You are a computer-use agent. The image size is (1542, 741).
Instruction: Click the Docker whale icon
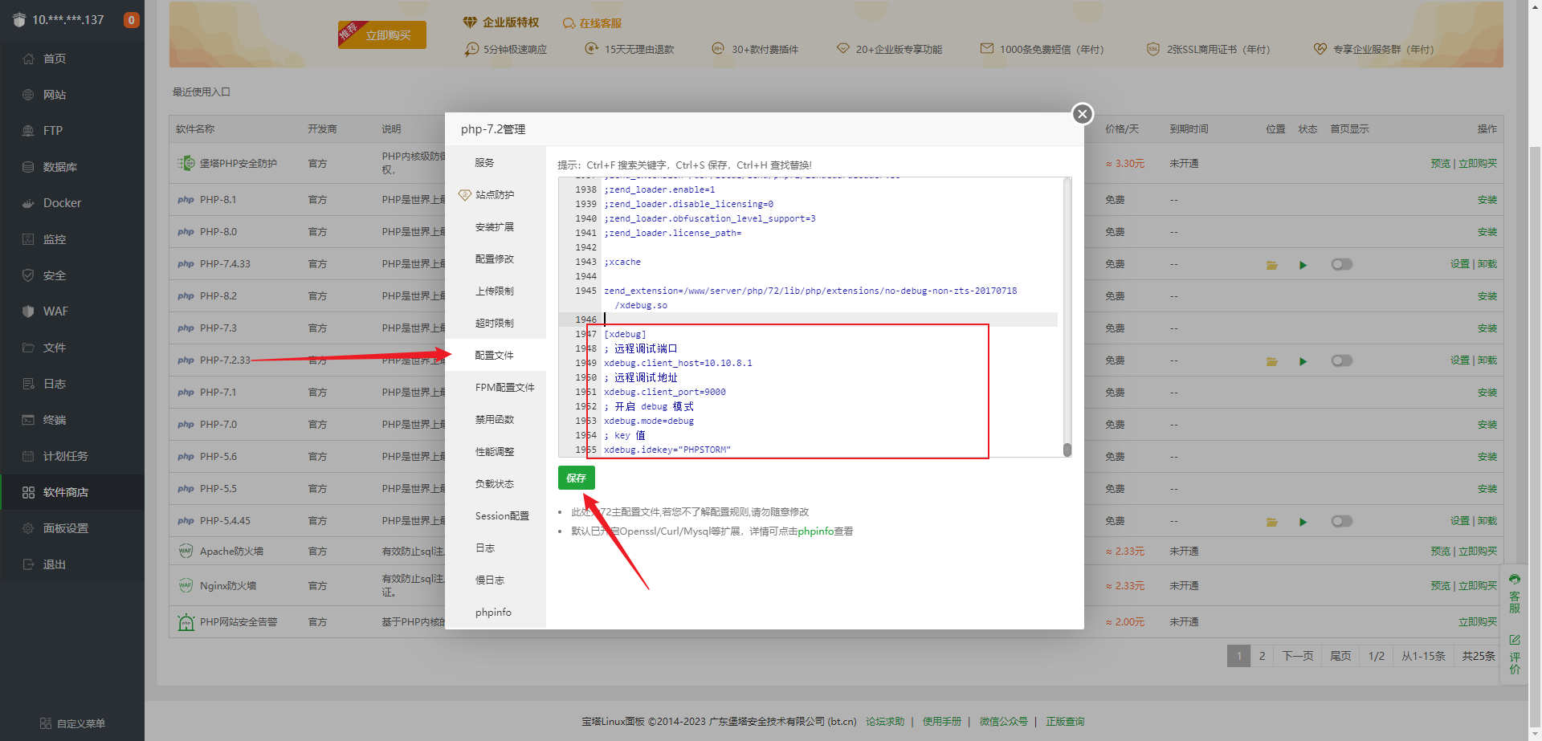[28, 203]
